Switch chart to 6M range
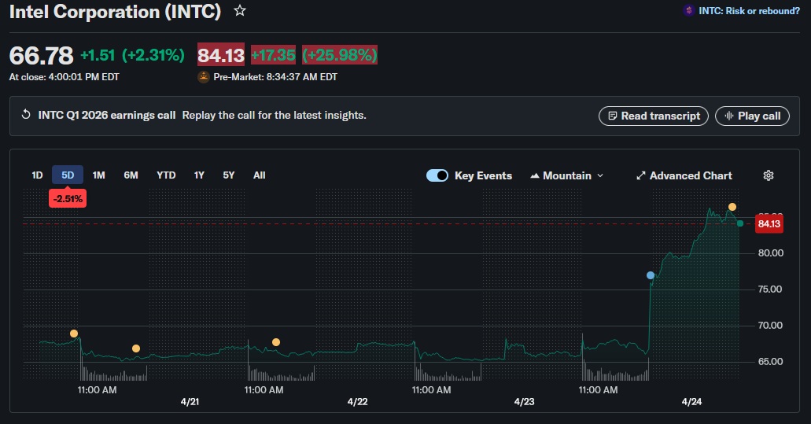 tap(131, 175)
